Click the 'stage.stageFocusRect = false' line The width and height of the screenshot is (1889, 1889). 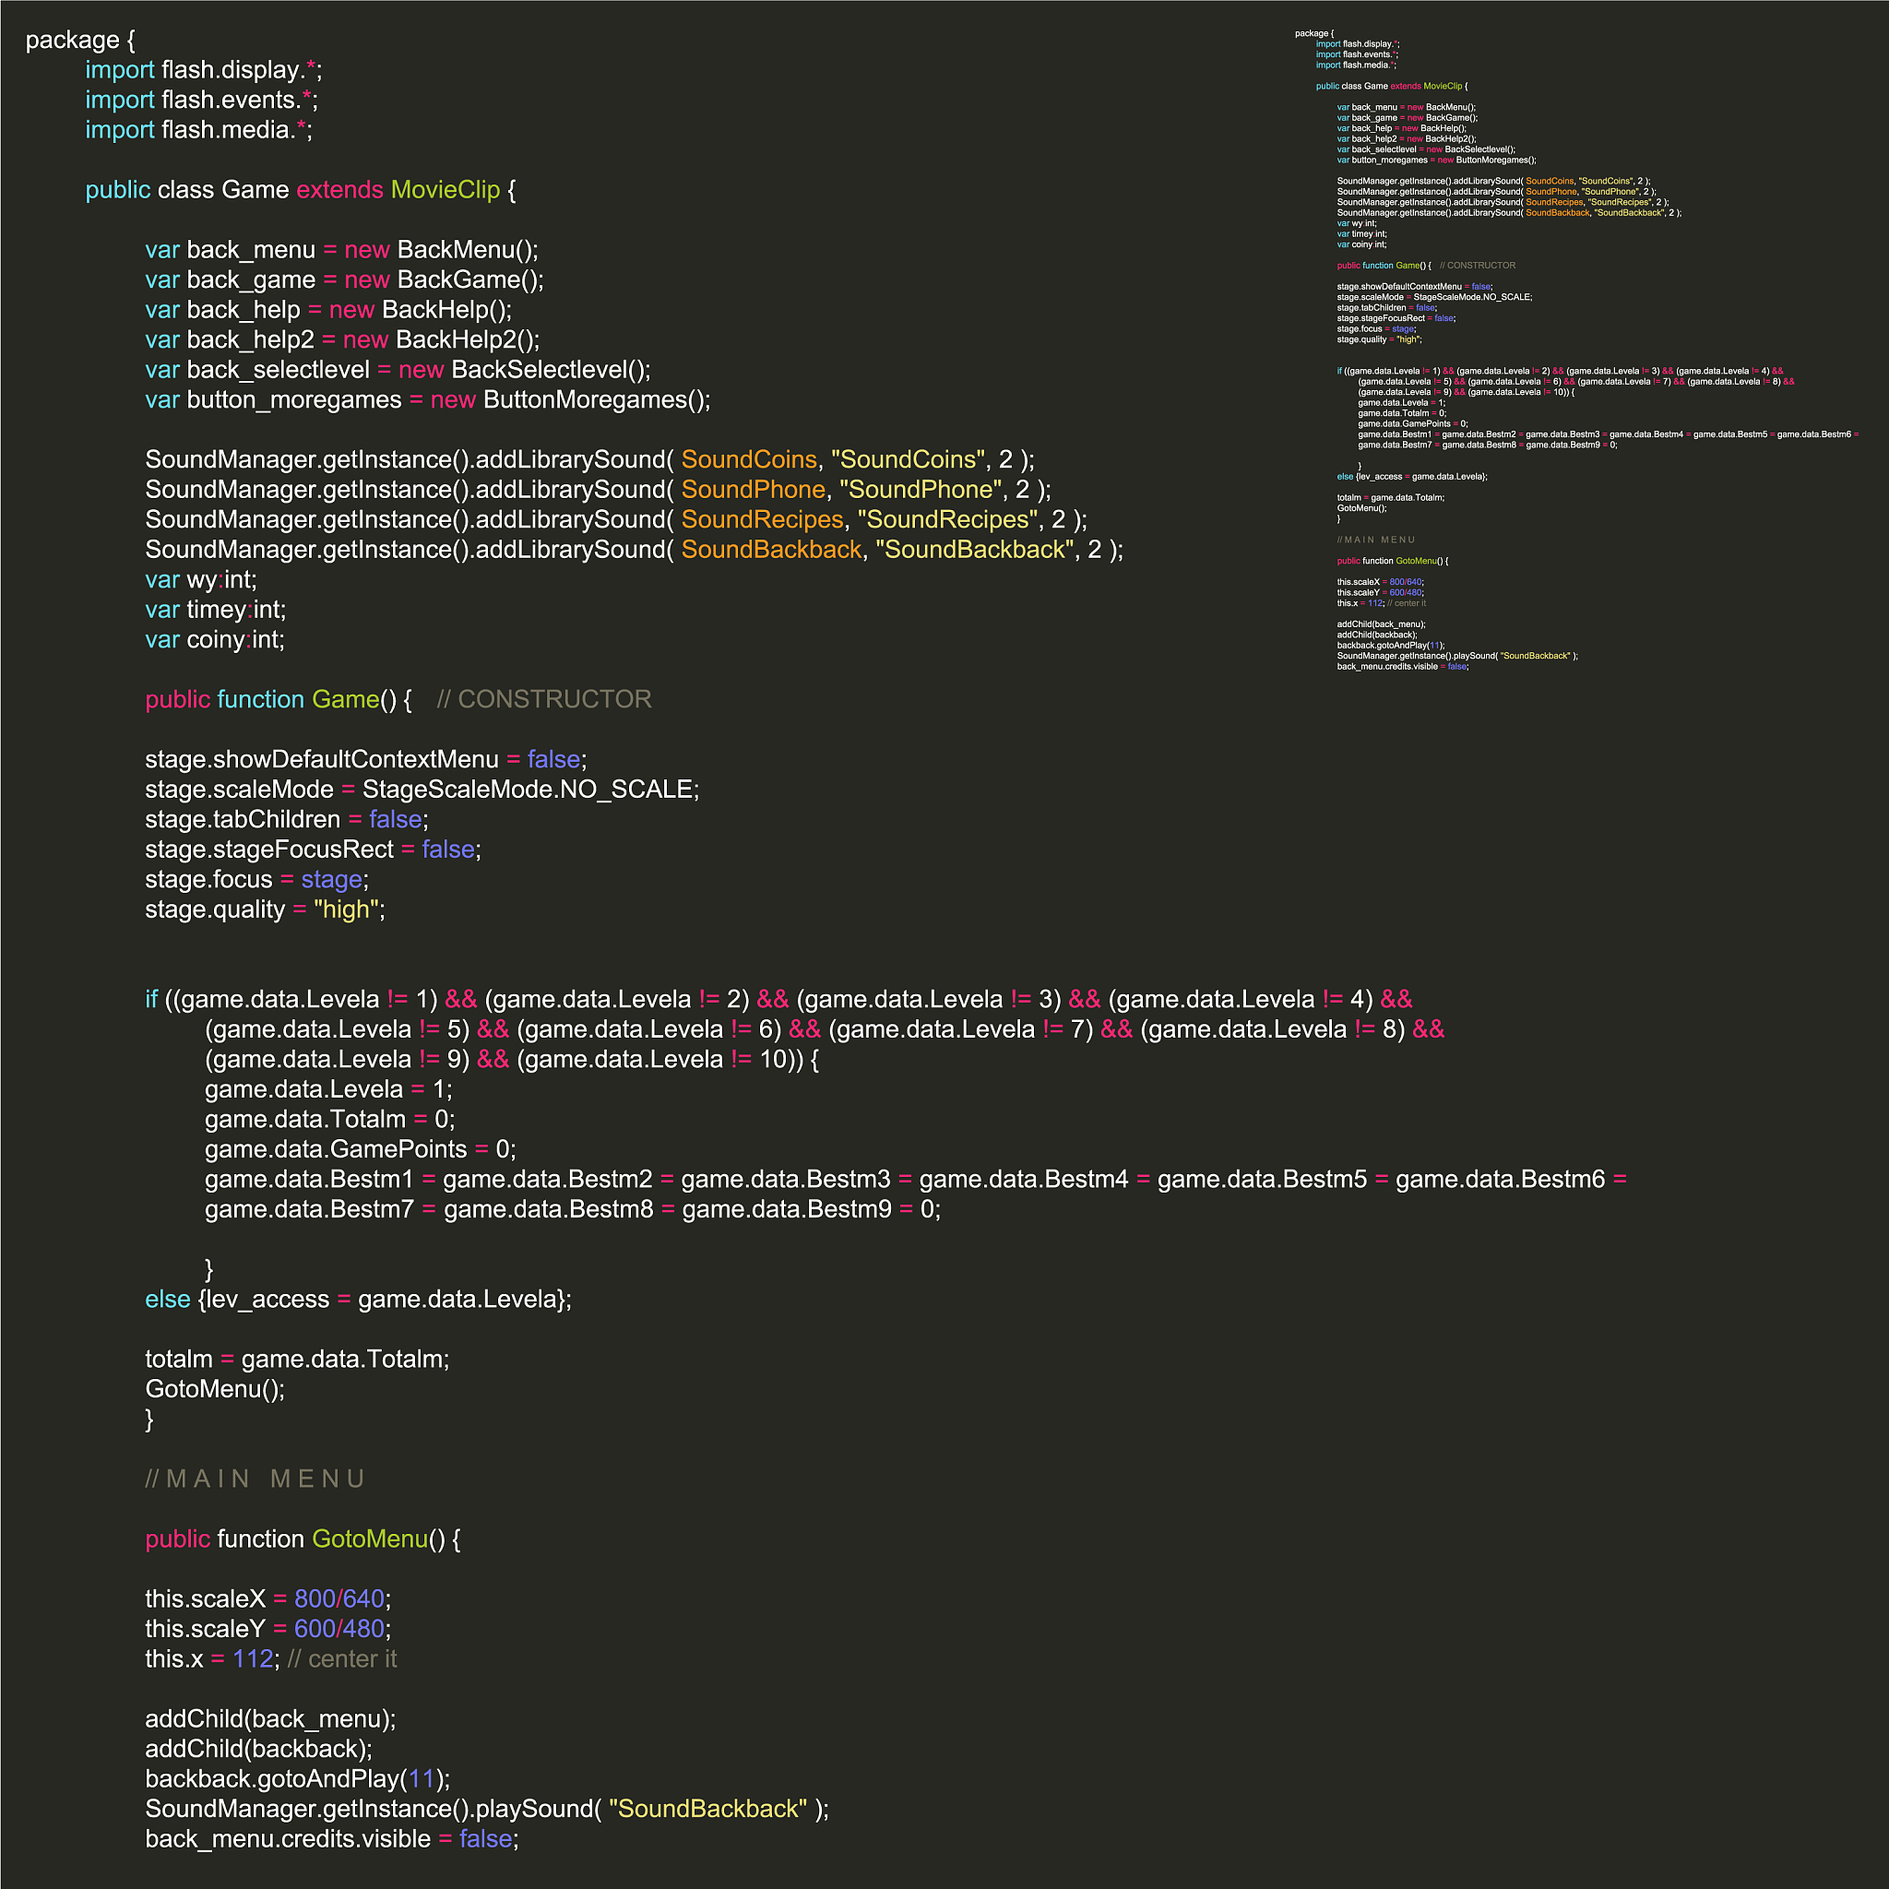point(313,849)
